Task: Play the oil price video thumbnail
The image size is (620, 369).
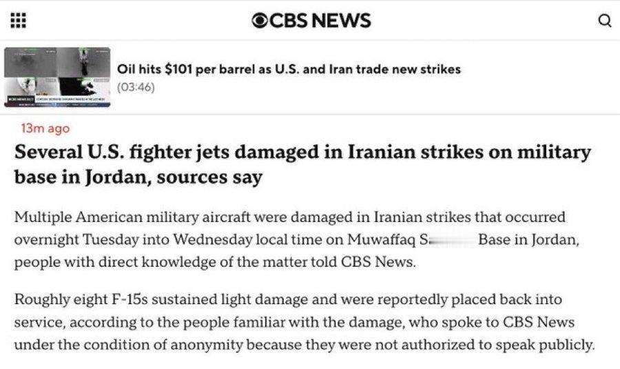Action: (x=57, y=77)
